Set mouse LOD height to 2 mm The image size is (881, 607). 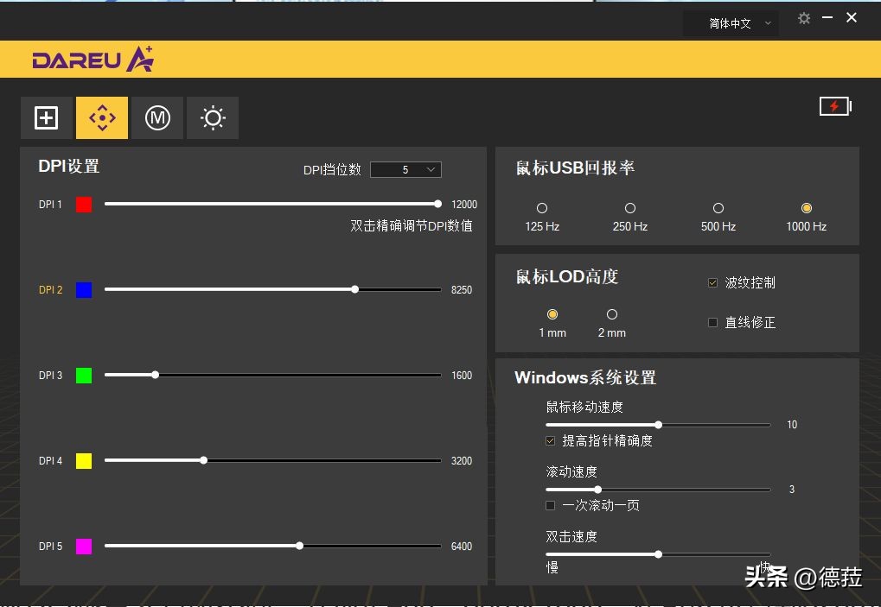611,314
